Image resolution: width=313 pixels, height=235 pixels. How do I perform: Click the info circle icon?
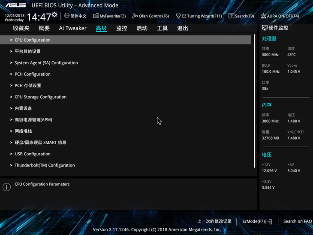click(6, 187)
